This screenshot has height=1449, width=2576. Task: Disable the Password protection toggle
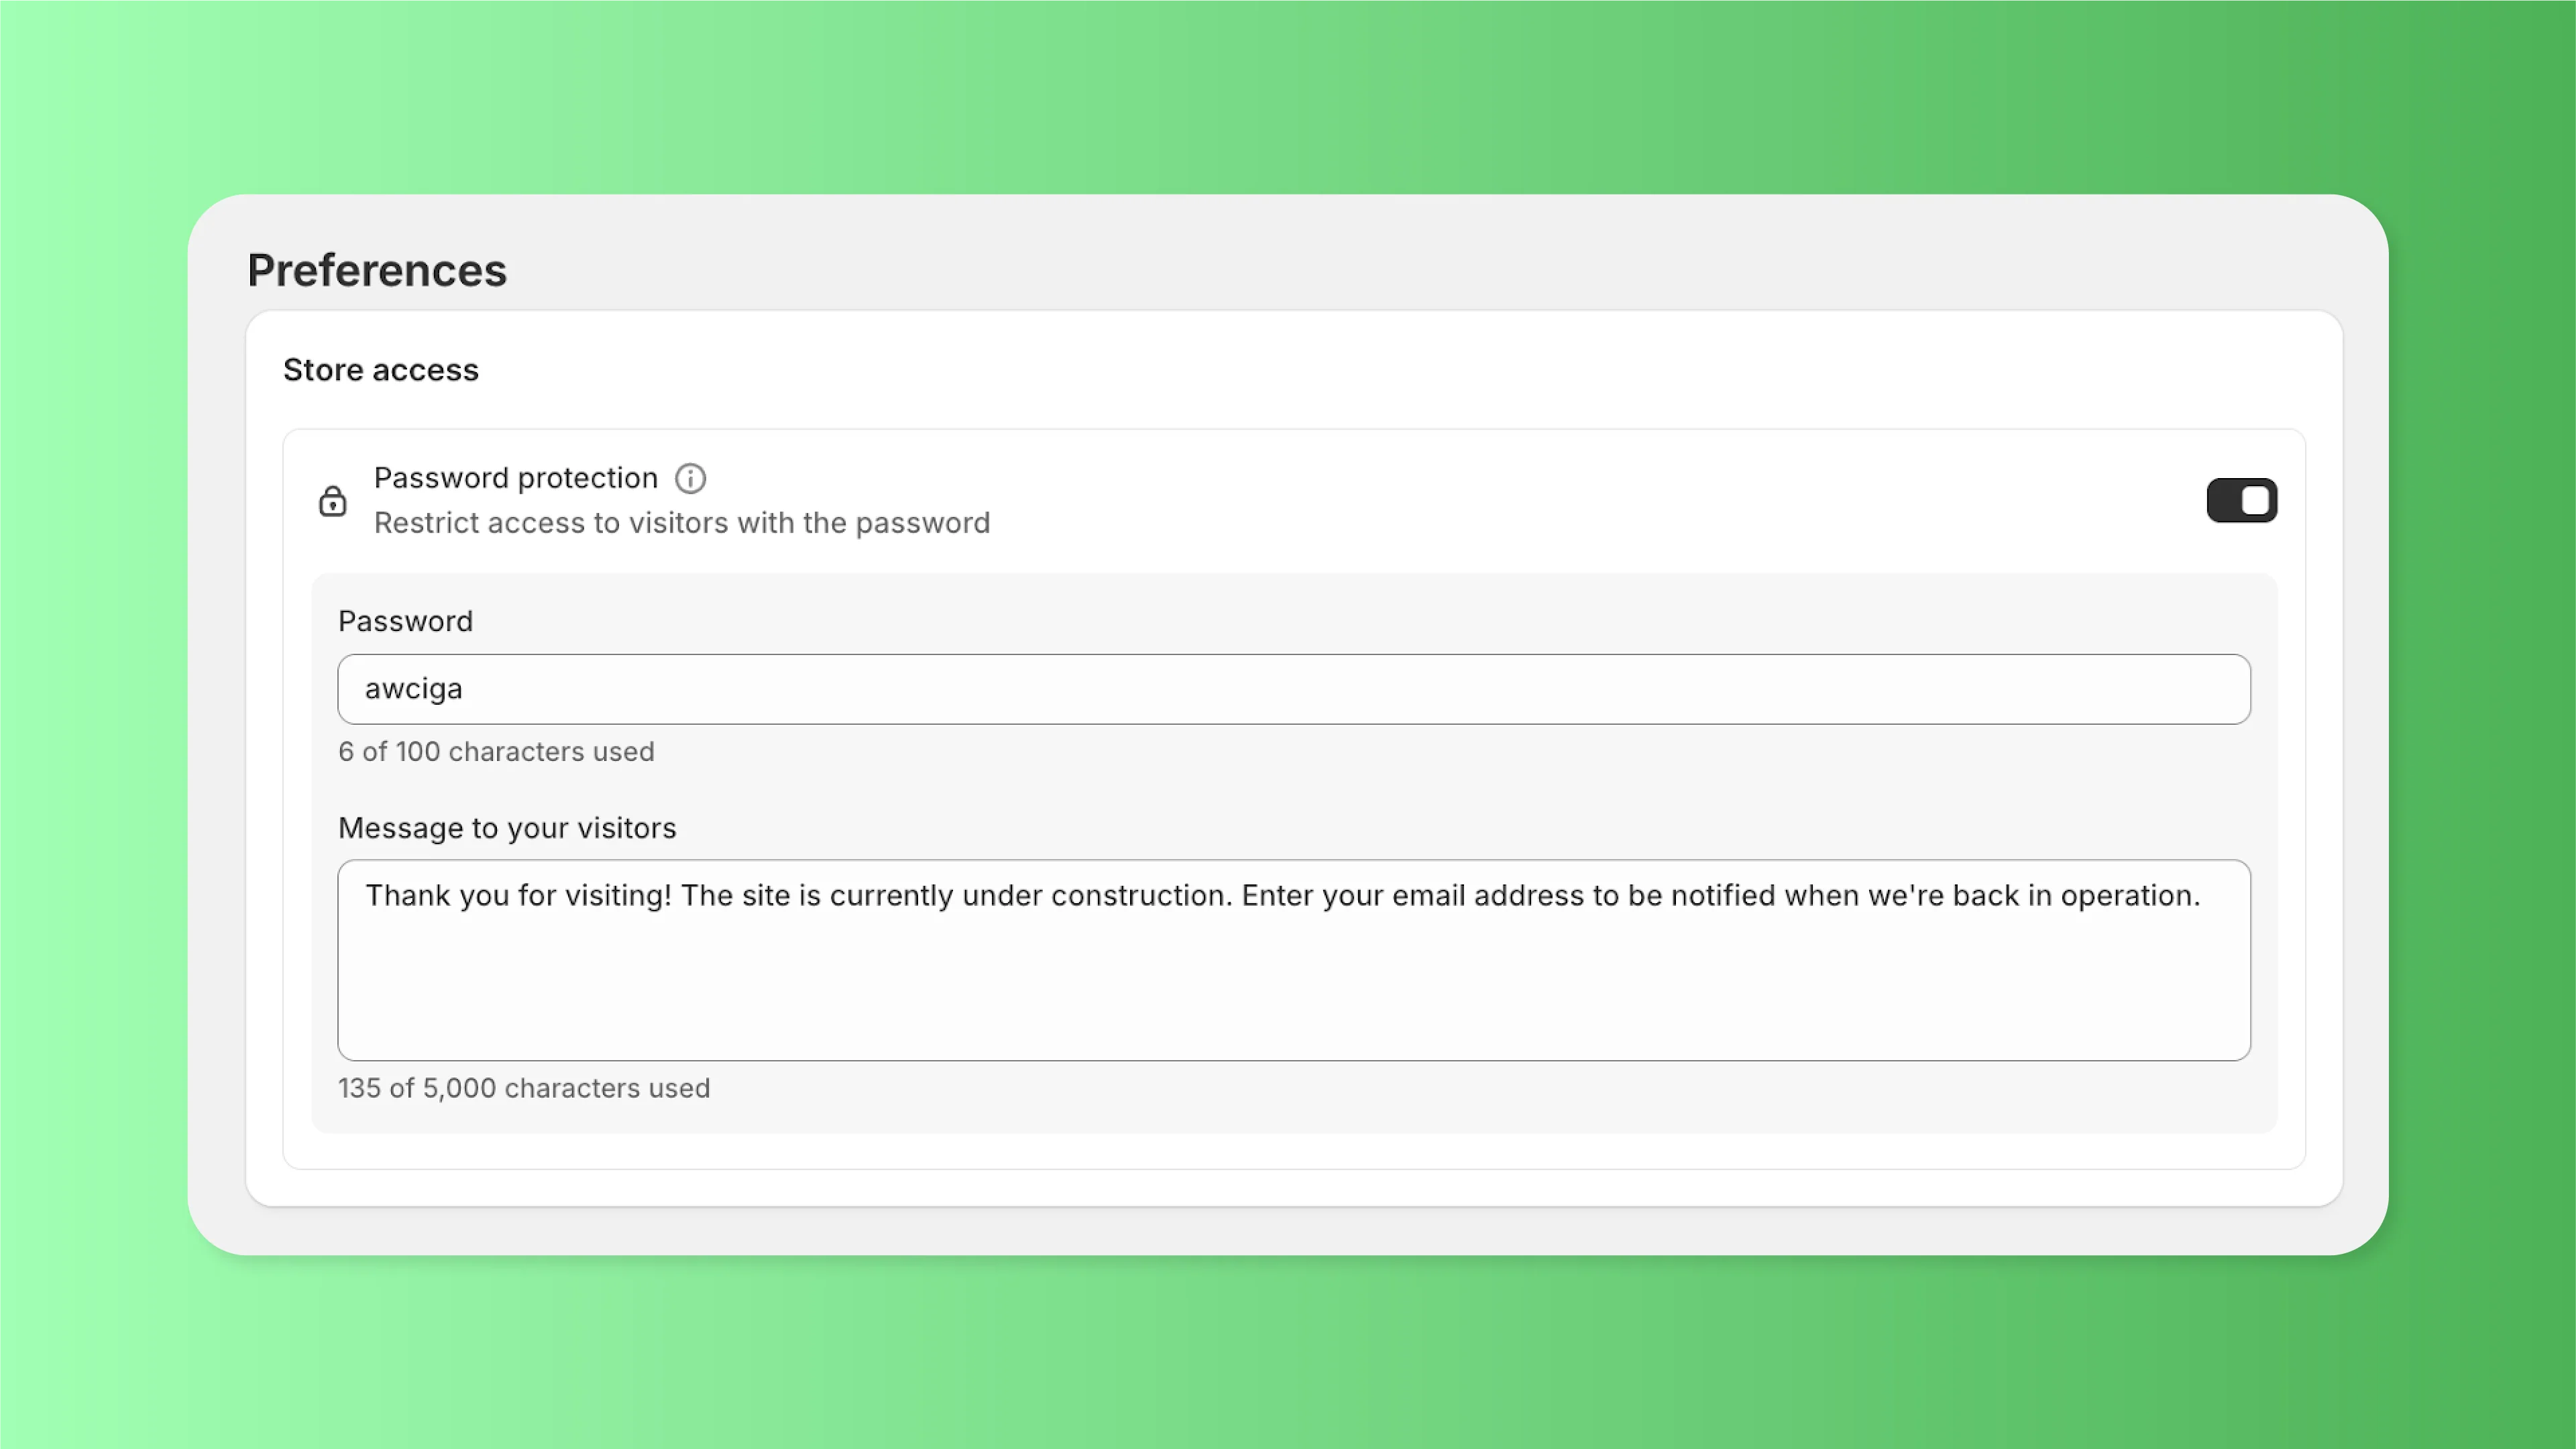point(2242,500)
